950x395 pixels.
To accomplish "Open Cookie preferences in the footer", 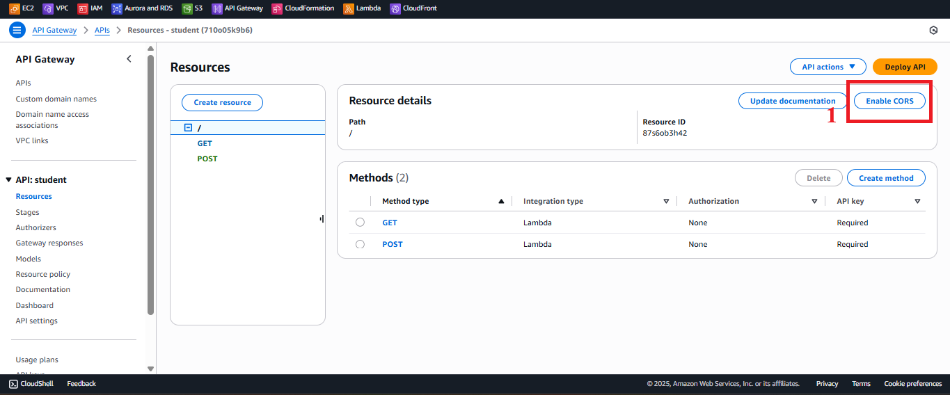I will [913, 383].
